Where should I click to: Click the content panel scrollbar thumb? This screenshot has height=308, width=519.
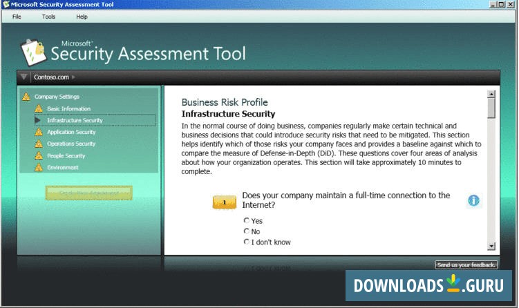click(491, 108)
